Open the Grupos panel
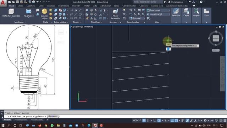Image resolution: width=227 pixels, height=128 pixels. (x=196, y=12)
